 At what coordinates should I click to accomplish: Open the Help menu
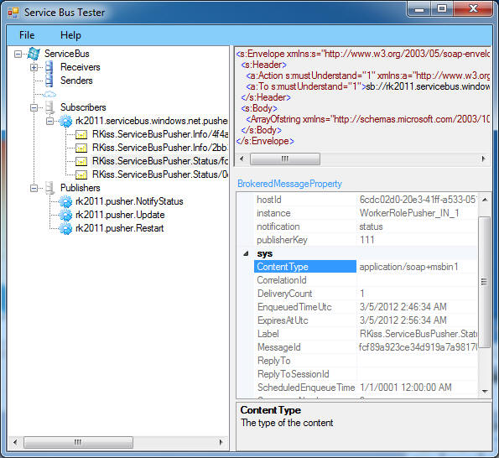70,35
